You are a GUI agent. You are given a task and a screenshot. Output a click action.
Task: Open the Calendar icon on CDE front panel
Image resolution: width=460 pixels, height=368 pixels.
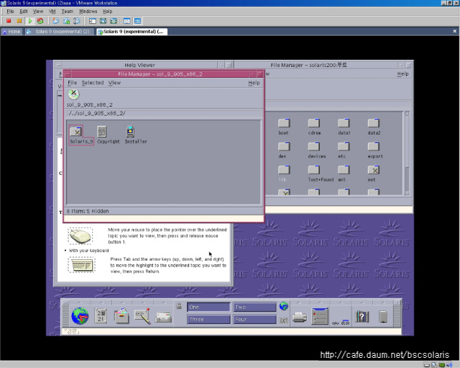click(x=101, y=316)
